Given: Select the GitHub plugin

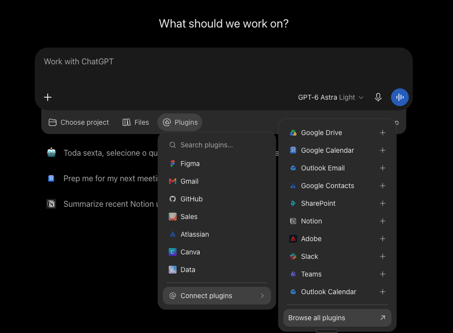Looking at the screenshot, I should point(217,199).
